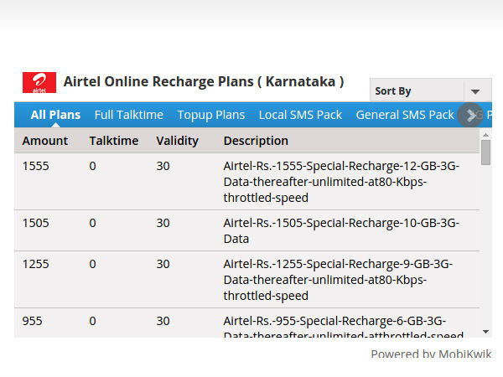Click the scrollbar up arrow

(485, 134)
